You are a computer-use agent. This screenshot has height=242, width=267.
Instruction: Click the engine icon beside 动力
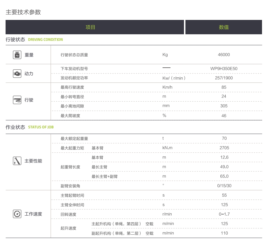(x=17, y=74)
